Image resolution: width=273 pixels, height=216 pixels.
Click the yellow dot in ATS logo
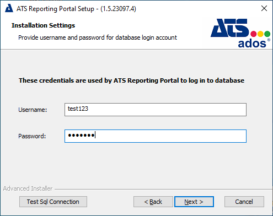[x=260, y=34]
